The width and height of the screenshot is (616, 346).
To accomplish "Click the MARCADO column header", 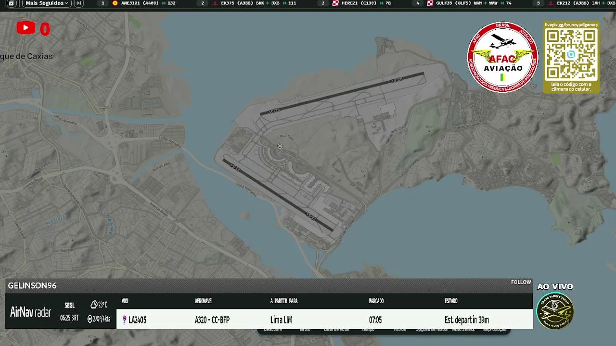I will click(x=376, y=301).
